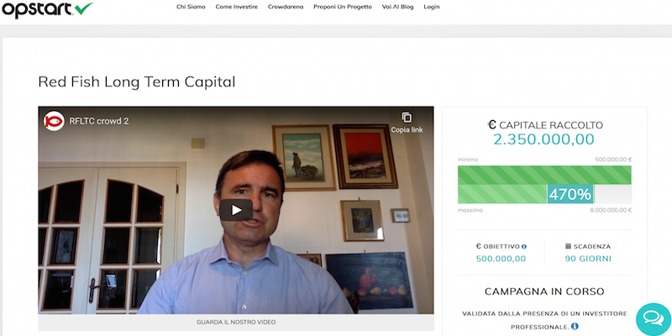Image resolution: width=672 pixels, height=336 pixels.
Task: Open the Chi Siamo menu item
Action: 191,7
